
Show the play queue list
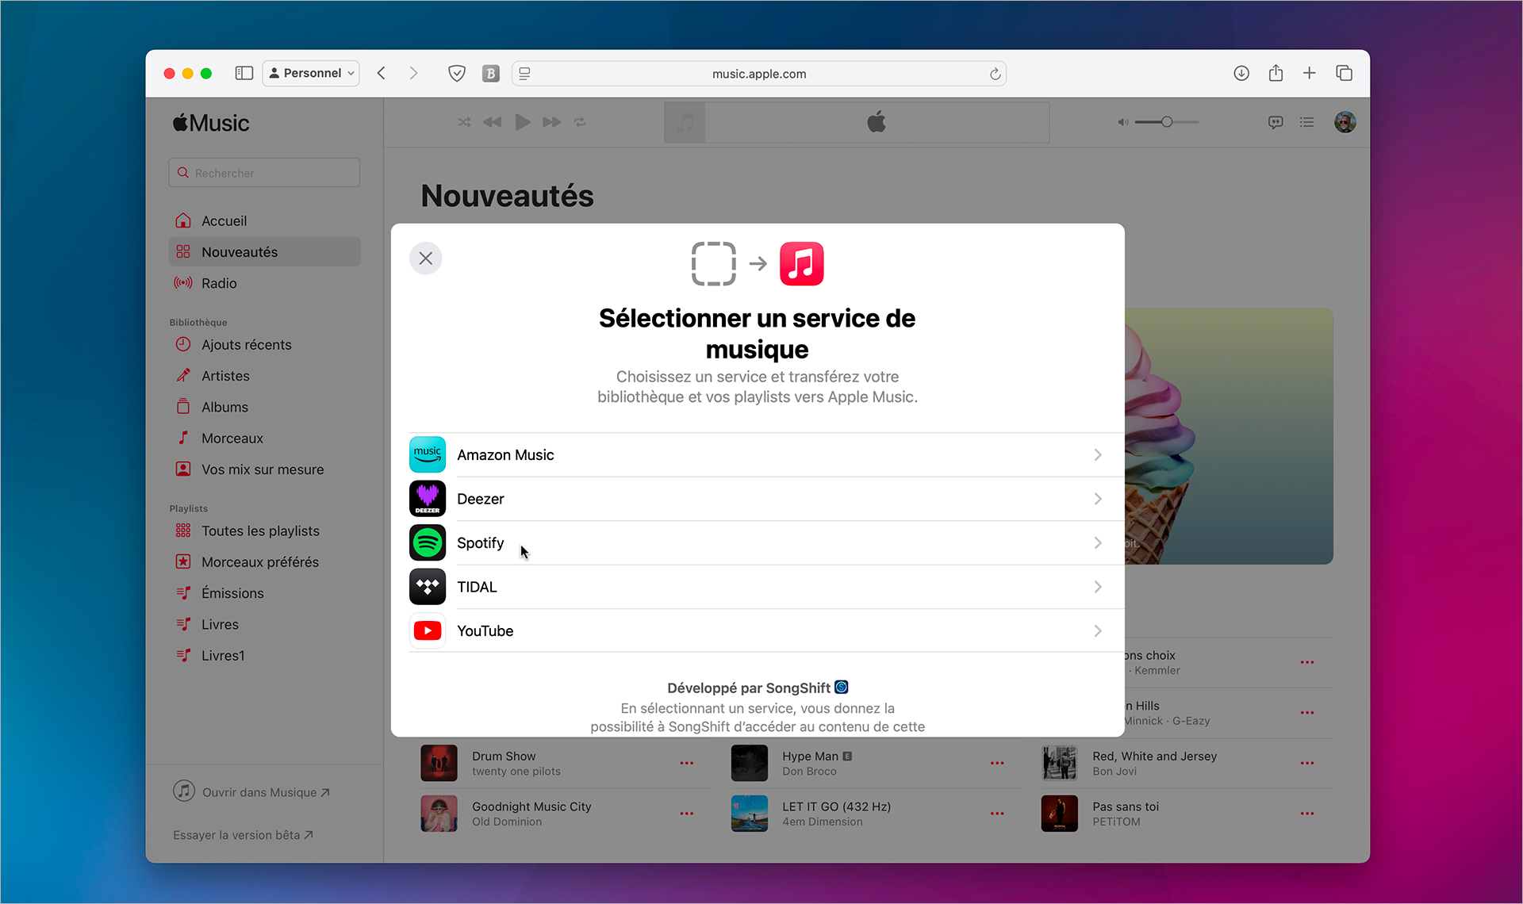pos(1306,122)
